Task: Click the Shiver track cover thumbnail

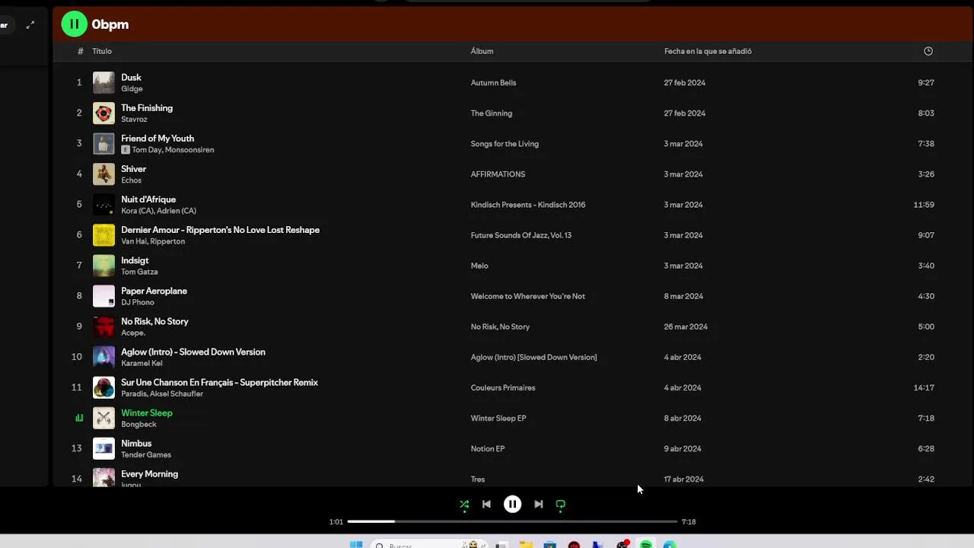Action: (103, 174)
